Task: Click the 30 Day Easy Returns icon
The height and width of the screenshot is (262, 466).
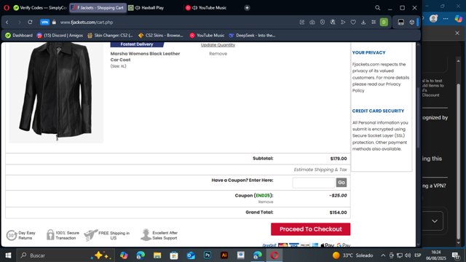Action: [12, 235]
